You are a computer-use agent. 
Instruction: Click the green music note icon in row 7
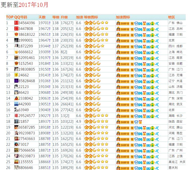[x=152, y=58]
